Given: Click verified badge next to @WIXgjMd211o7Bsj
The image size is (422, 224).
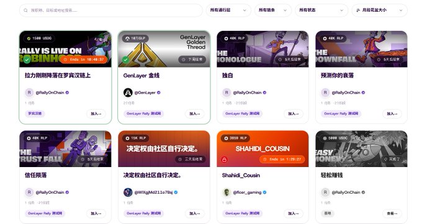Looking at the screenshot, I should tap(176, 192).
